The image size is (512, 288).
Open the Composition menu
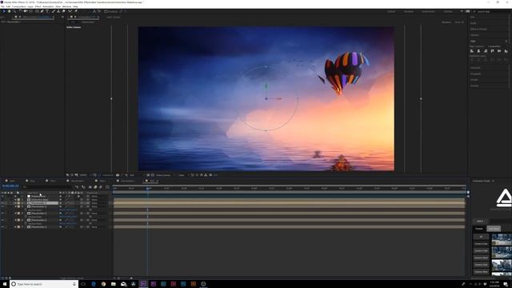[18, 6]
